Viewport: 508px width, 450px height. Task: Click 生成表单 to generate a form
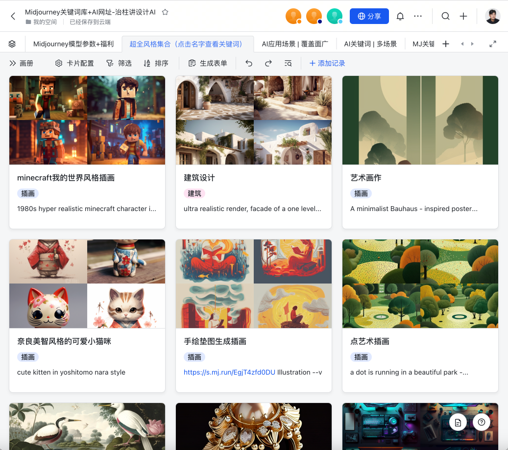coord(208,63)
